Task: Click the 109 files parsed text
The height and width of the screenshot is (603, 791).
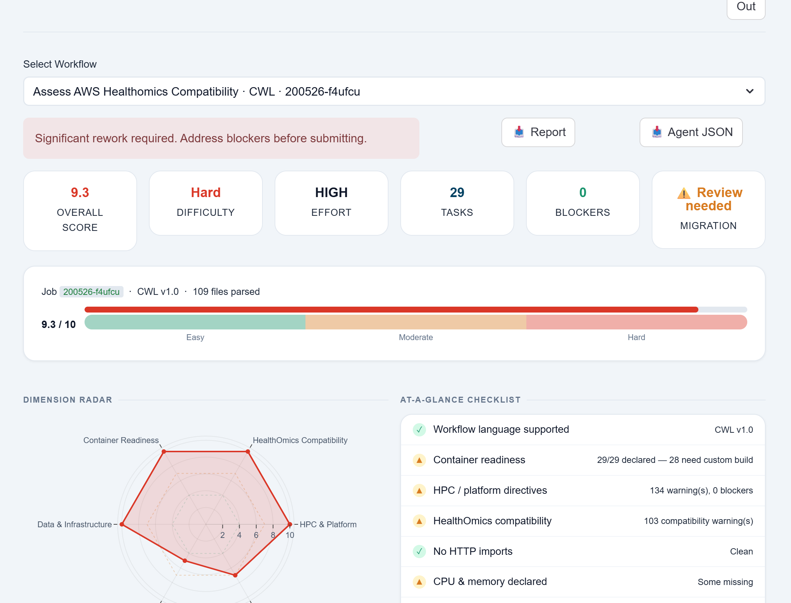Action: [226, 292]
